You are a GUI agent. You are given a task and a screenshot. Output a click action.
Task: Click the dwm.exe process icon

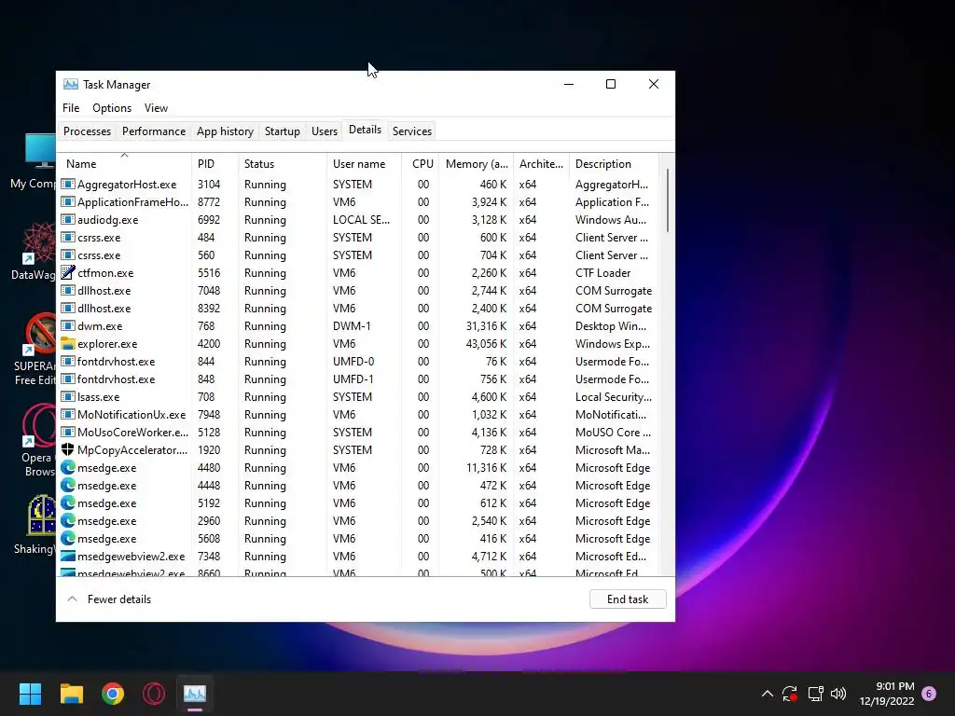pos(68,325)
